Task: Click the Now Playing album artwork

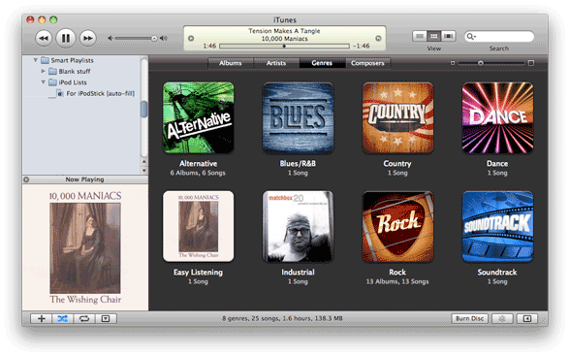Action: click(85, 247)
